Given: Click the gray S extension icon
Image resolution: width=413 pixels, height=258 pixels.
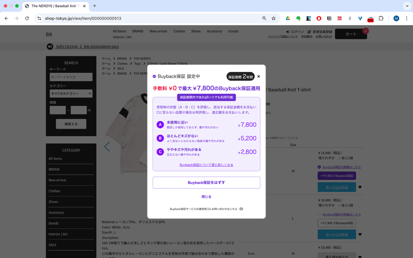Looking at the screenshot, I should coord(350,18).
